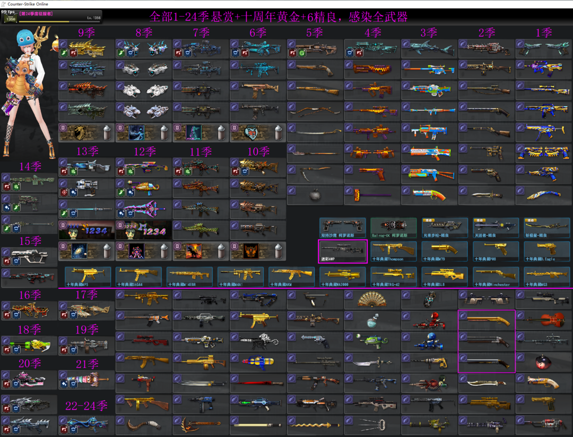Select the metal claw knuckle weapon
Image resolution: width=573 pixels, height=437 pixels.
(x=372, y=425)
